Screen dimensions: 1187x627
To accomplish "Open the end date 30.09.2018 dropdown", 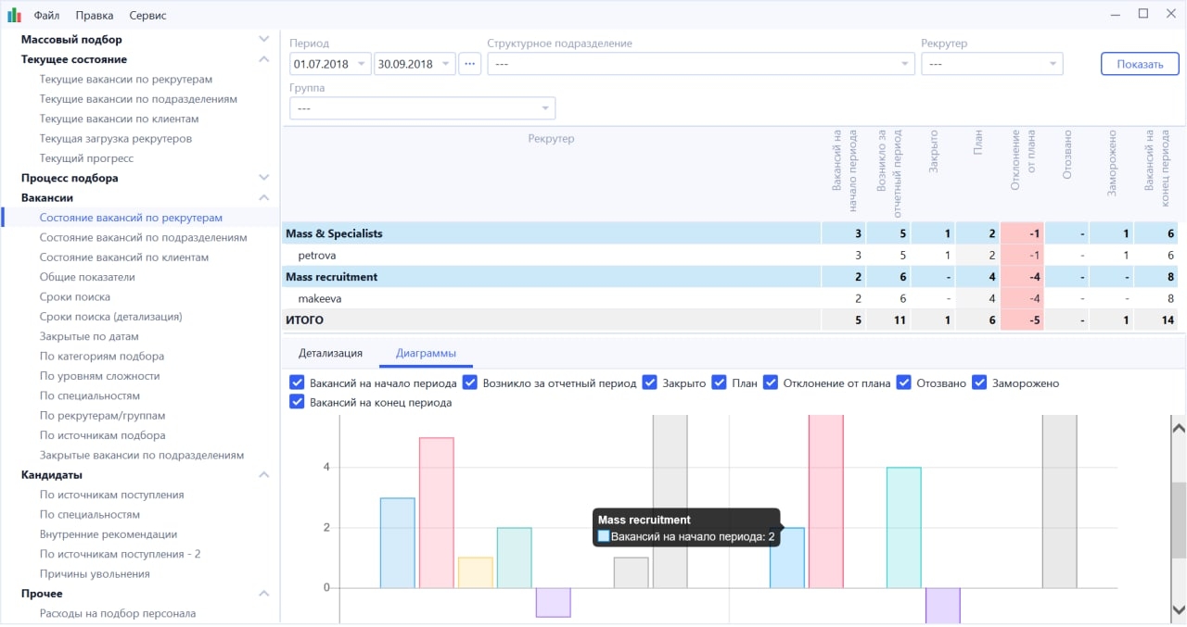I will (446, 64).
